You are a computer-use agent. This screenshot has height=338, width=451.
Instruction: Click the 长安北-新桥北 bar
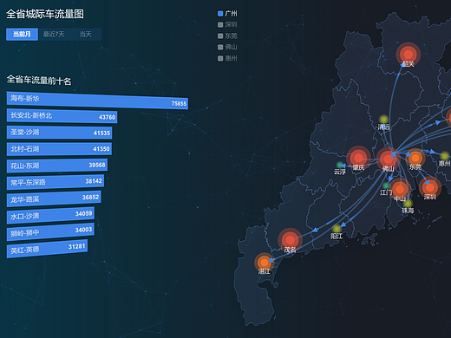[x=62, y=116]
